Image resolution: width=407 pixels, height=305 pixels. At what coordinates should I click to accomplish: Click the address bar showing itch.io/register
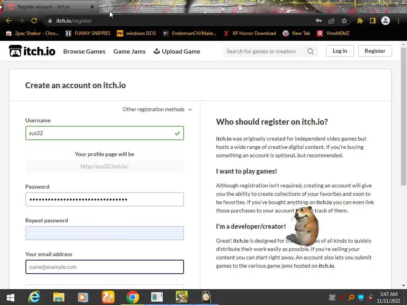(182, 21)
